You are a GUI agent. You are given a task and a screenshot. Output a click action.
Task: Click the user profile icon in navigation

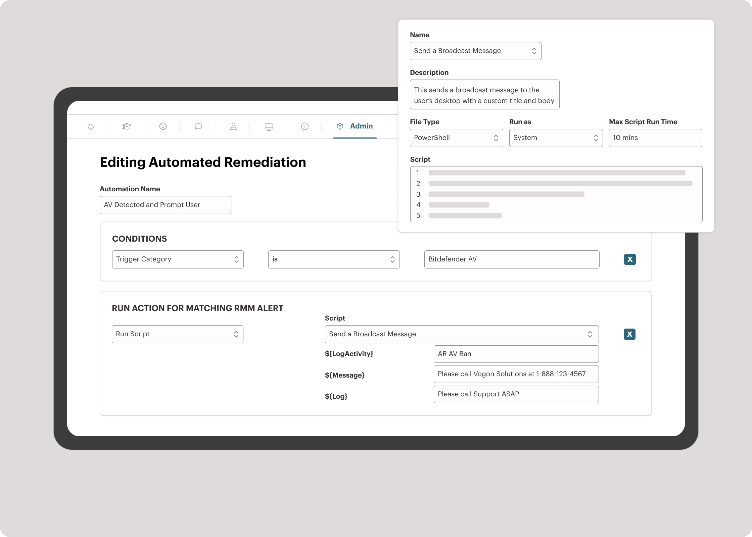(x=233, y=127)
